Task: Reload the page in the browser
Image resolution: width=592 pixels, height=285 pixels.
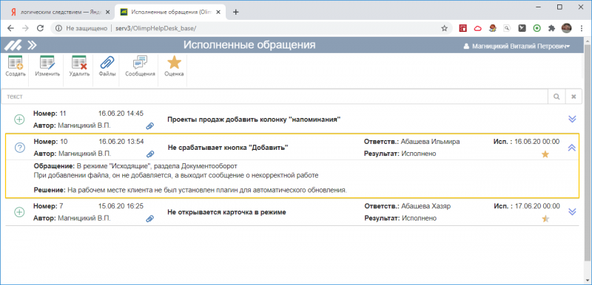Action: pos(40,28)
